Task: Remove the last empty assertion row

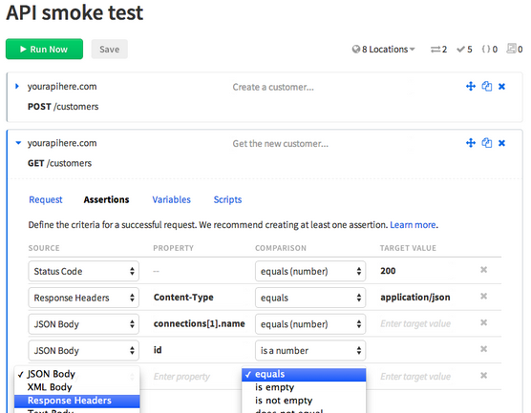Action: click(x=483, y=375)
